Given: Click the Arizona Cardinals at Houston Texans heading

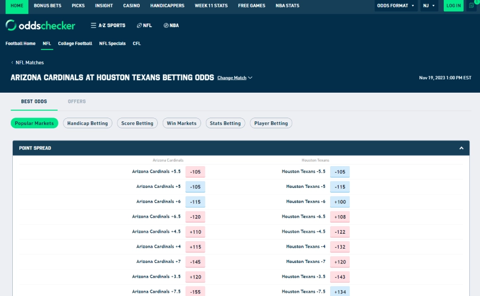Looking at the screenshot, I should pyautogui.click(x=113, y=78).
